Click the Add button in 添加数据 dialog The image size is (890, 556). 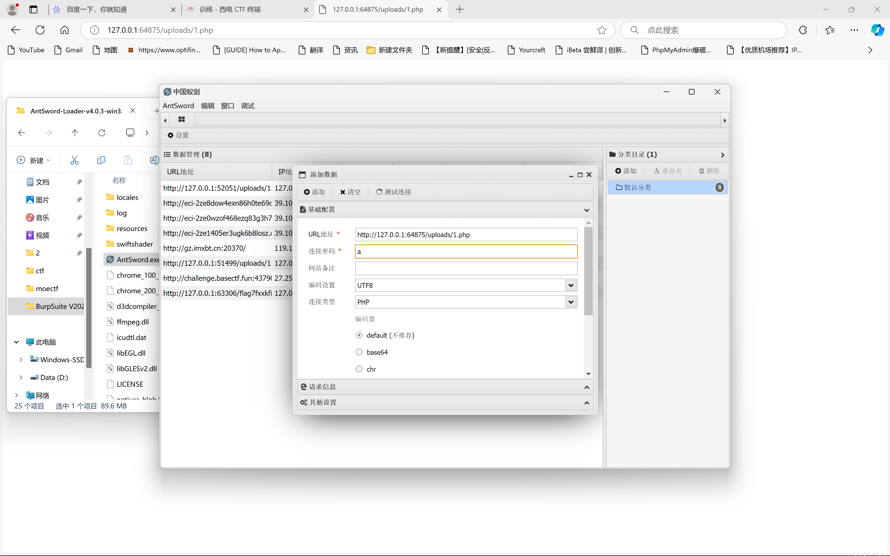[315, 192]
